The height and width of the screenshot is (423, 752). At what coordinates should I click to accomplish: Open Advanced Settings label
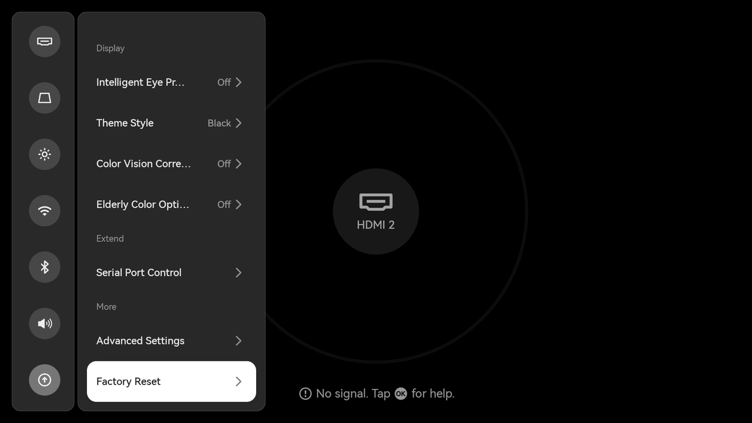point(140,341)
